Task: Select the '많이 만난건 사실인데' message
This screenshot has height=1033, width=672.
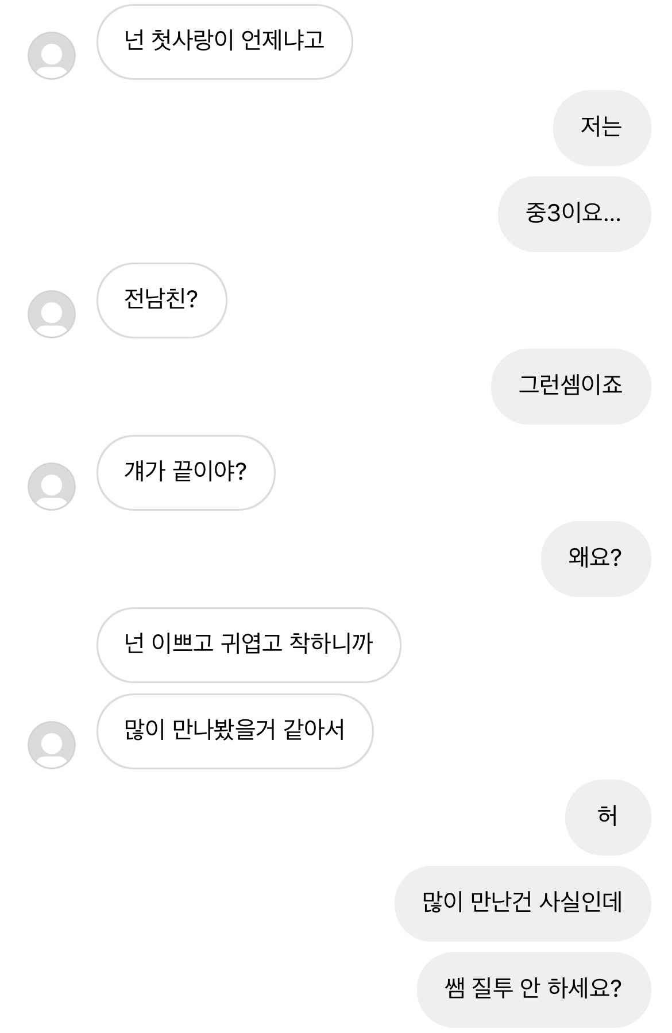Action: pyautogui.click(x=522, y=903)
